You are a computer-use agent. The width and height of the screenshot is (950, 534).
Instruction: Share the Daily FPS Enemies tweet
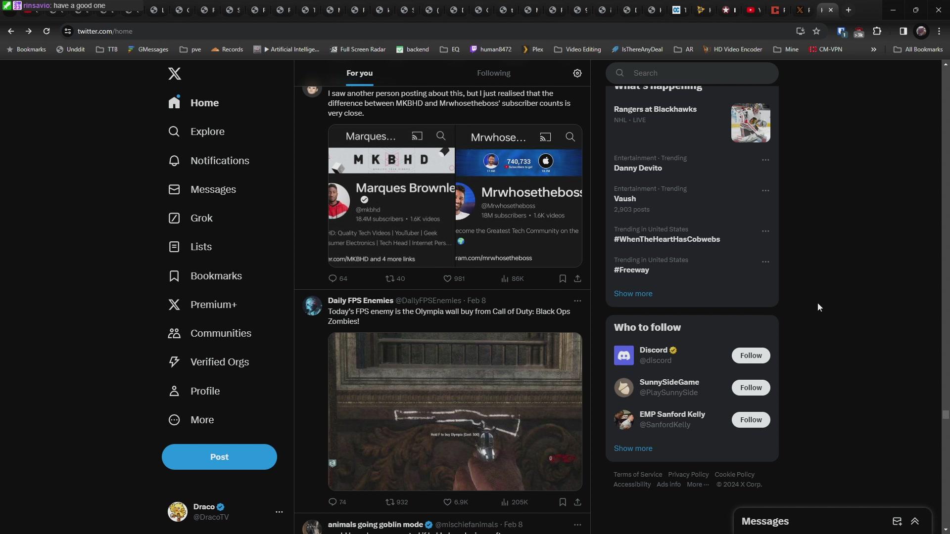point(577,502)
